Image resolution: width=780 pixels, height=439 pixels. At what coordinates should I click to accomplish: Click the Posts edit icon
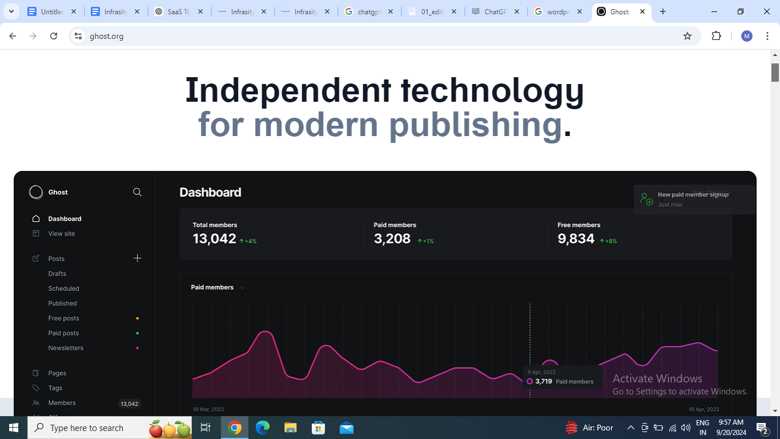[x=36, y=258]
